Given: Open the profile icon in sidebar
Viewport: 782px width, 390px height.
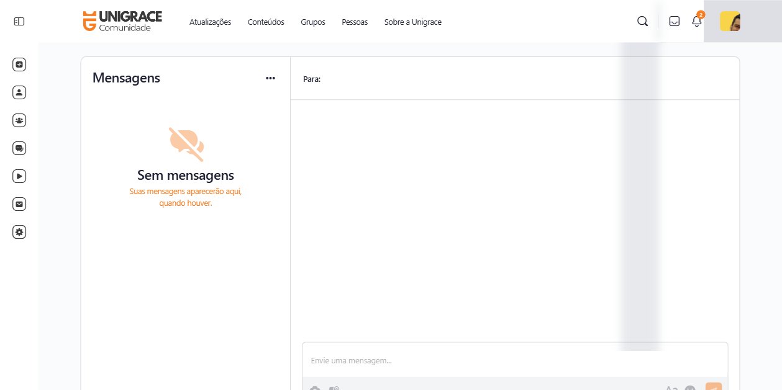Looking at the screenshot, I should [x=19, y=92].
